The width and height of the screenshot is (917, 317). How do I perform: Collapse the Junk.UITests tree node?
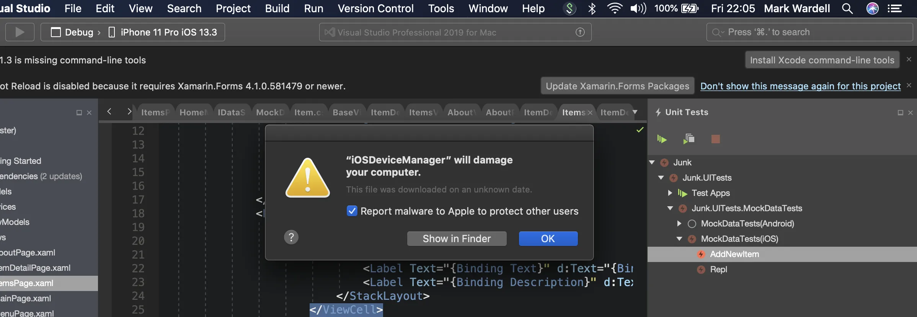(x=661, y=178)
